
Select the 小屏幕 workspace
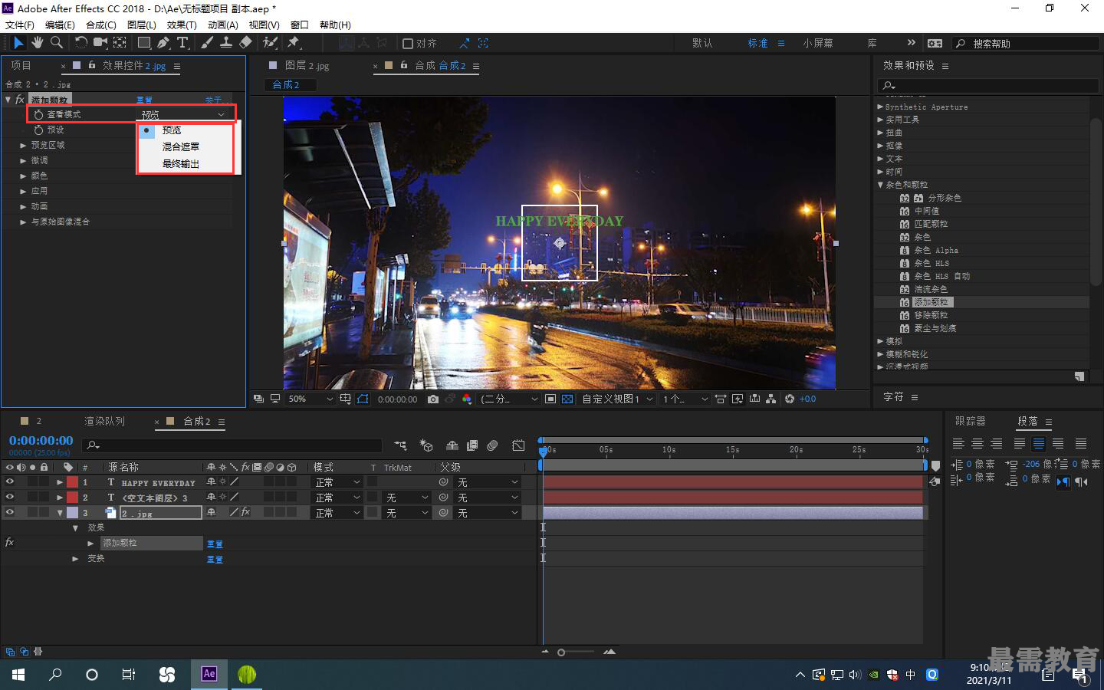pos(818,44)
